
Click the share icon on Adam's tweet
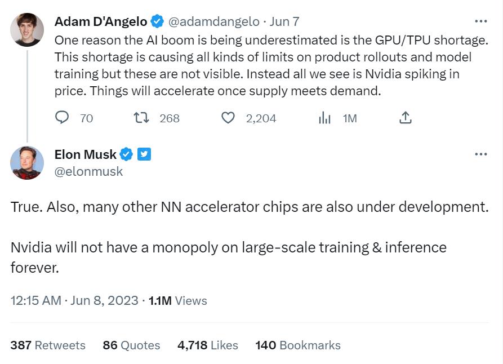point(405,118)
